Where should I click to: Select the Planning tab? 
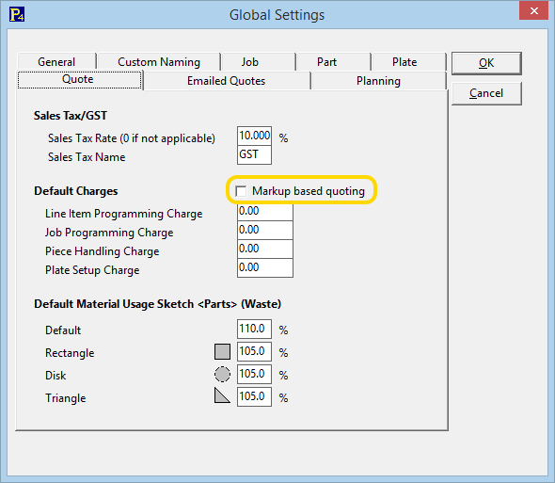378,81
